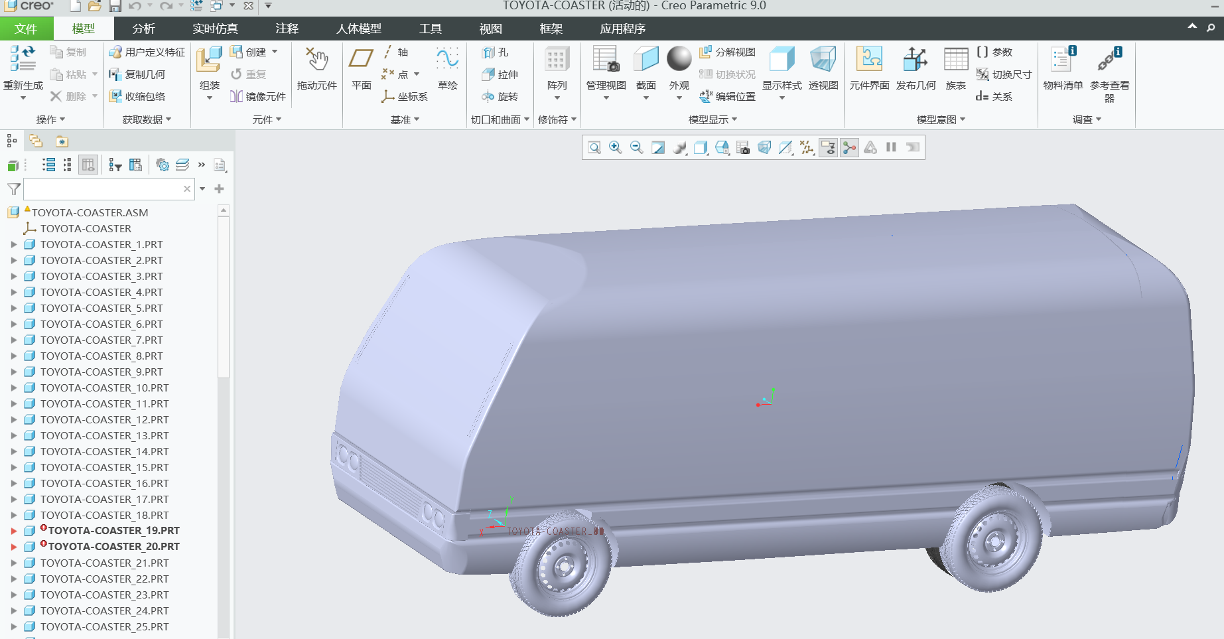Click 镜像元件 button
1224x639 pixels.
(x=258, y=96)
